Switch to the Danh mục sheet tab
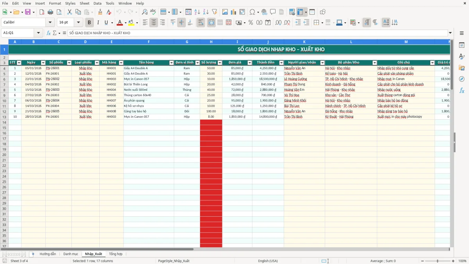Screen dimensions: 469x264 (x=71, y=254)
